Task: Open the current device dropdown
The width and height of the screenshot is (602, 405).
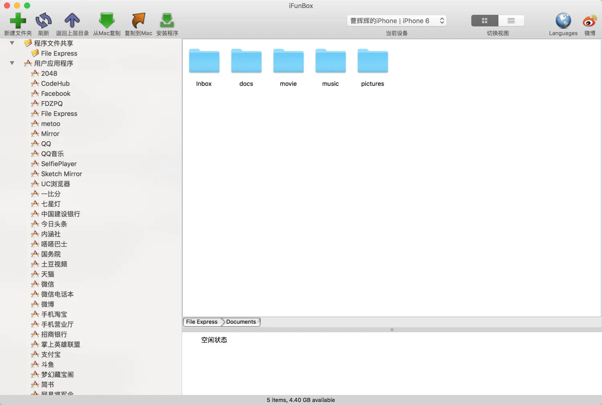Action: pyautogui.click(x=397, y=20)
